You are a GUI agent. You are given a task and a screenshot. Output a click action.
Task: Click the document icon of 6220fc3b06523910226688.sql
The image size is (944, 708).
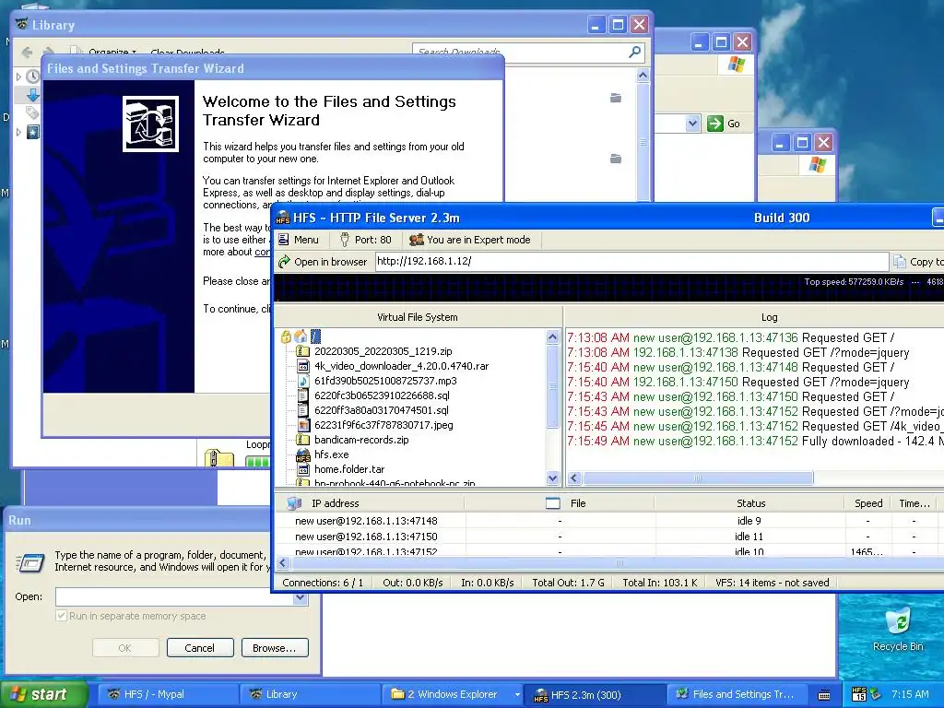[x=302, y=395]
